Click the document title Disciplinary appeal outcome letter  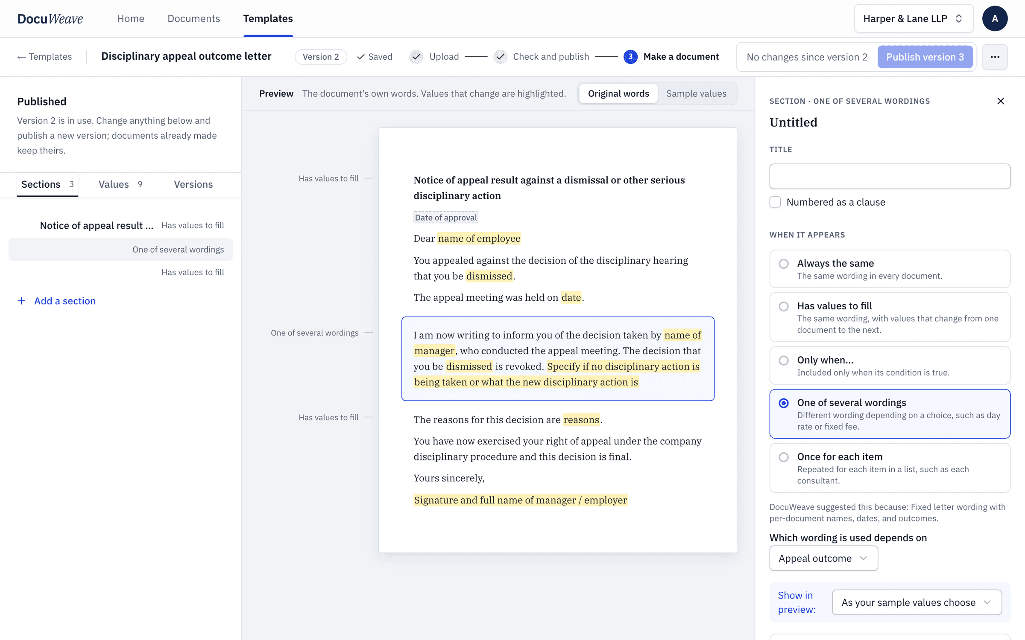click(186, 56)
